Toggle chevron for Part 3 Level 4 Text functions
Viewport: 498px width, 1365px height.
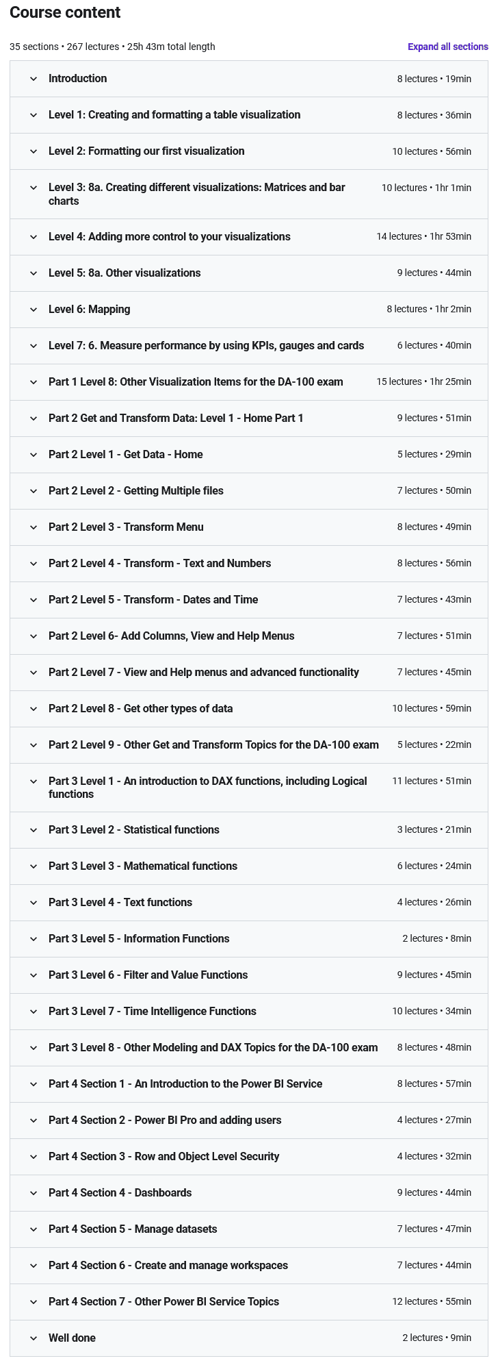(x=34, y=903)
